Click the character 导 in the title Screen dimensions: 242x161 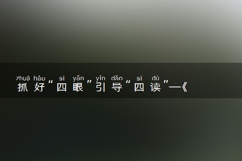tap(117, 87)
